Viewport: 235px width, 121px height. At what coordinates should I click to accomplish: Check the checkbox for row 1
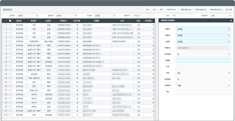coord(10,25)
